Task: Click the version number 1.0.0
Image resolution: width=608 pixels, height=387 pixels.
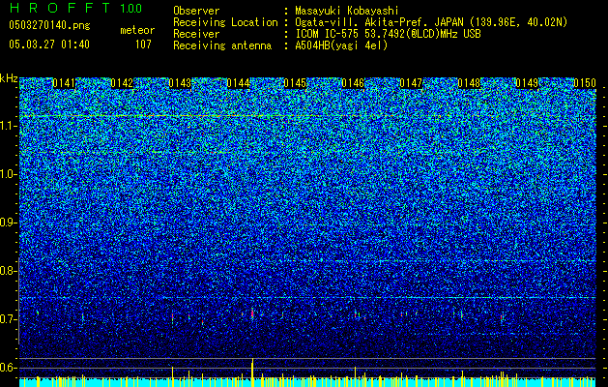Action: click(131, 9)
